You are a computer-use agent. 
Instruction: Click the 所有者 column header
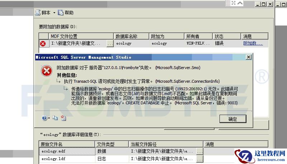tap(198, 36)
